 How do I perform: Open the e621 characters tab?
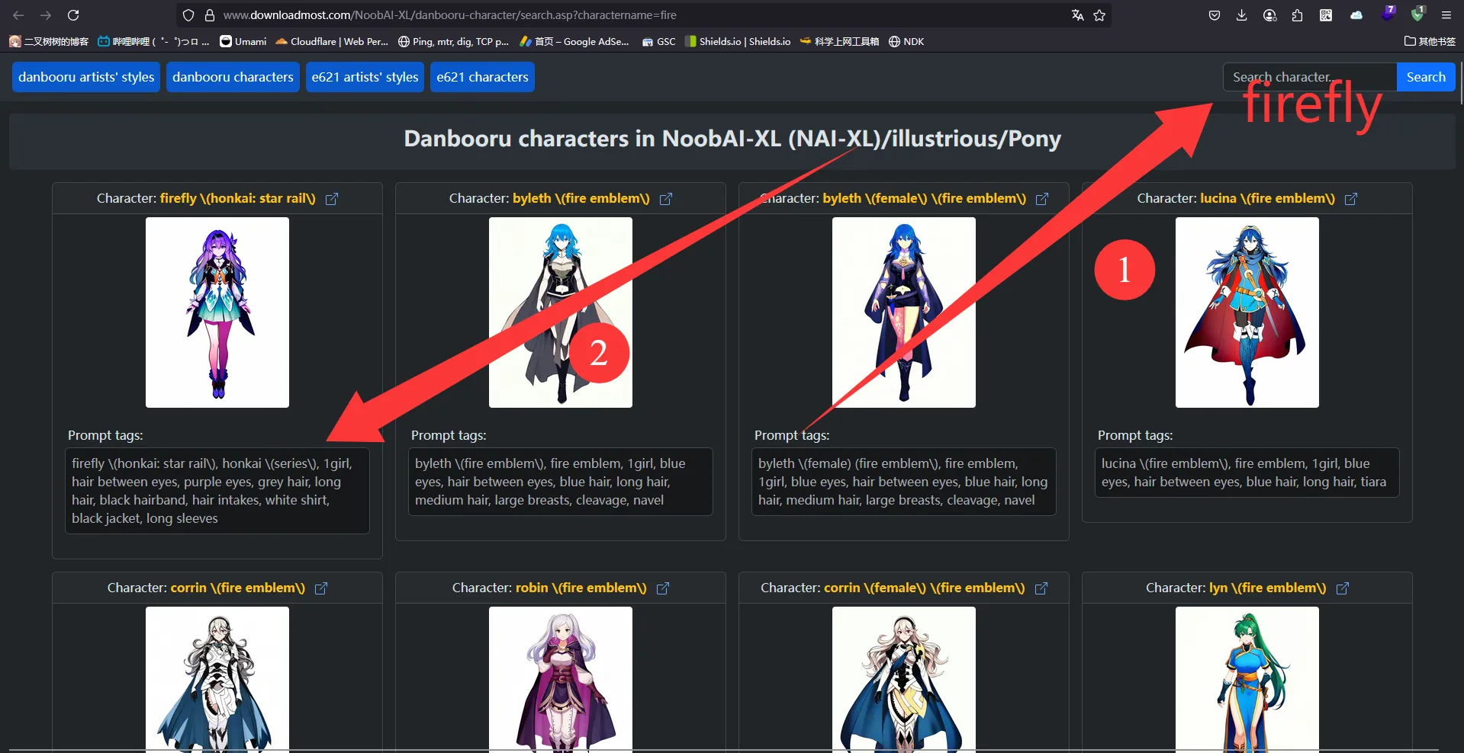(482, 77)
